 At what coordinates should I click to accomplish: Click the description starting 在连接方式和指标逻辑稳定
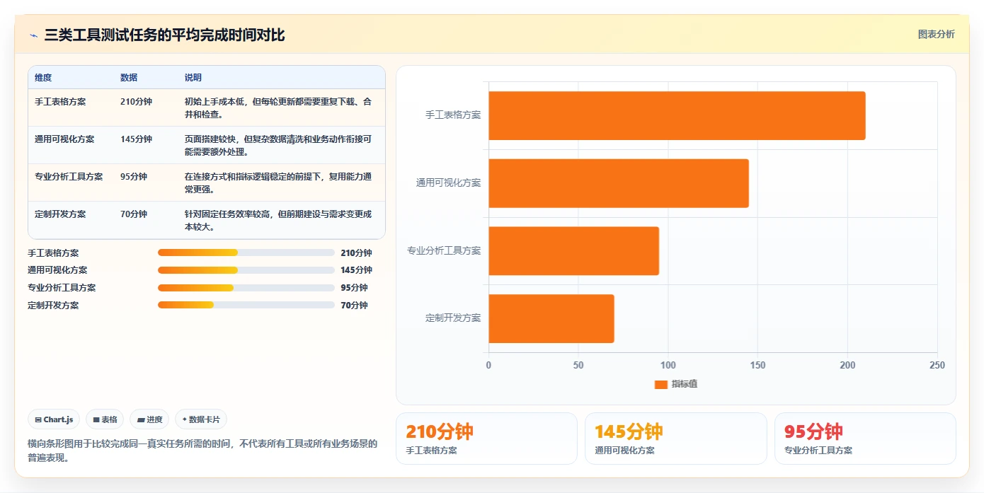pyautogui.click(x=278, y=183)
